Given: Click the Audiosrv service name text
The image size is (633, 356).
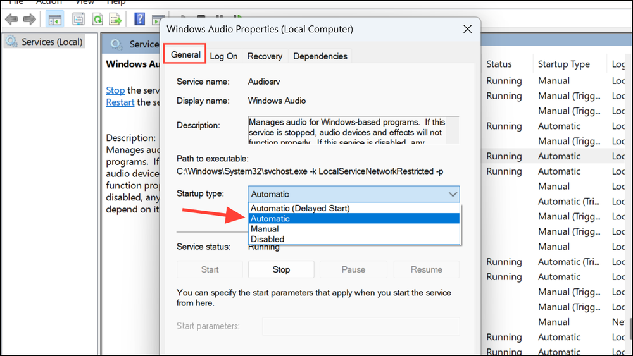Looking at the screenshot, I should (263, 82).
